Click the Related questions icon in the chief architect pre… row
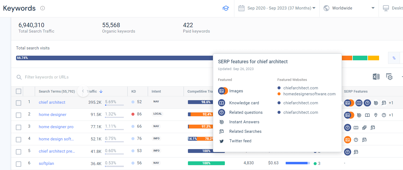Screen dimensions: 403x170 point(348,152)
